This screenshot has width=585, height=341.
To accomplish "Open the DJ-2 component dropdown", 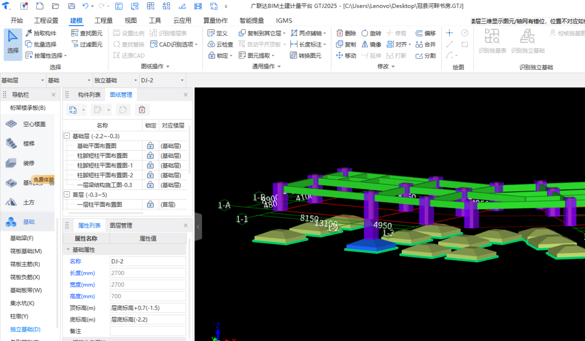I will tap(162, 80).
